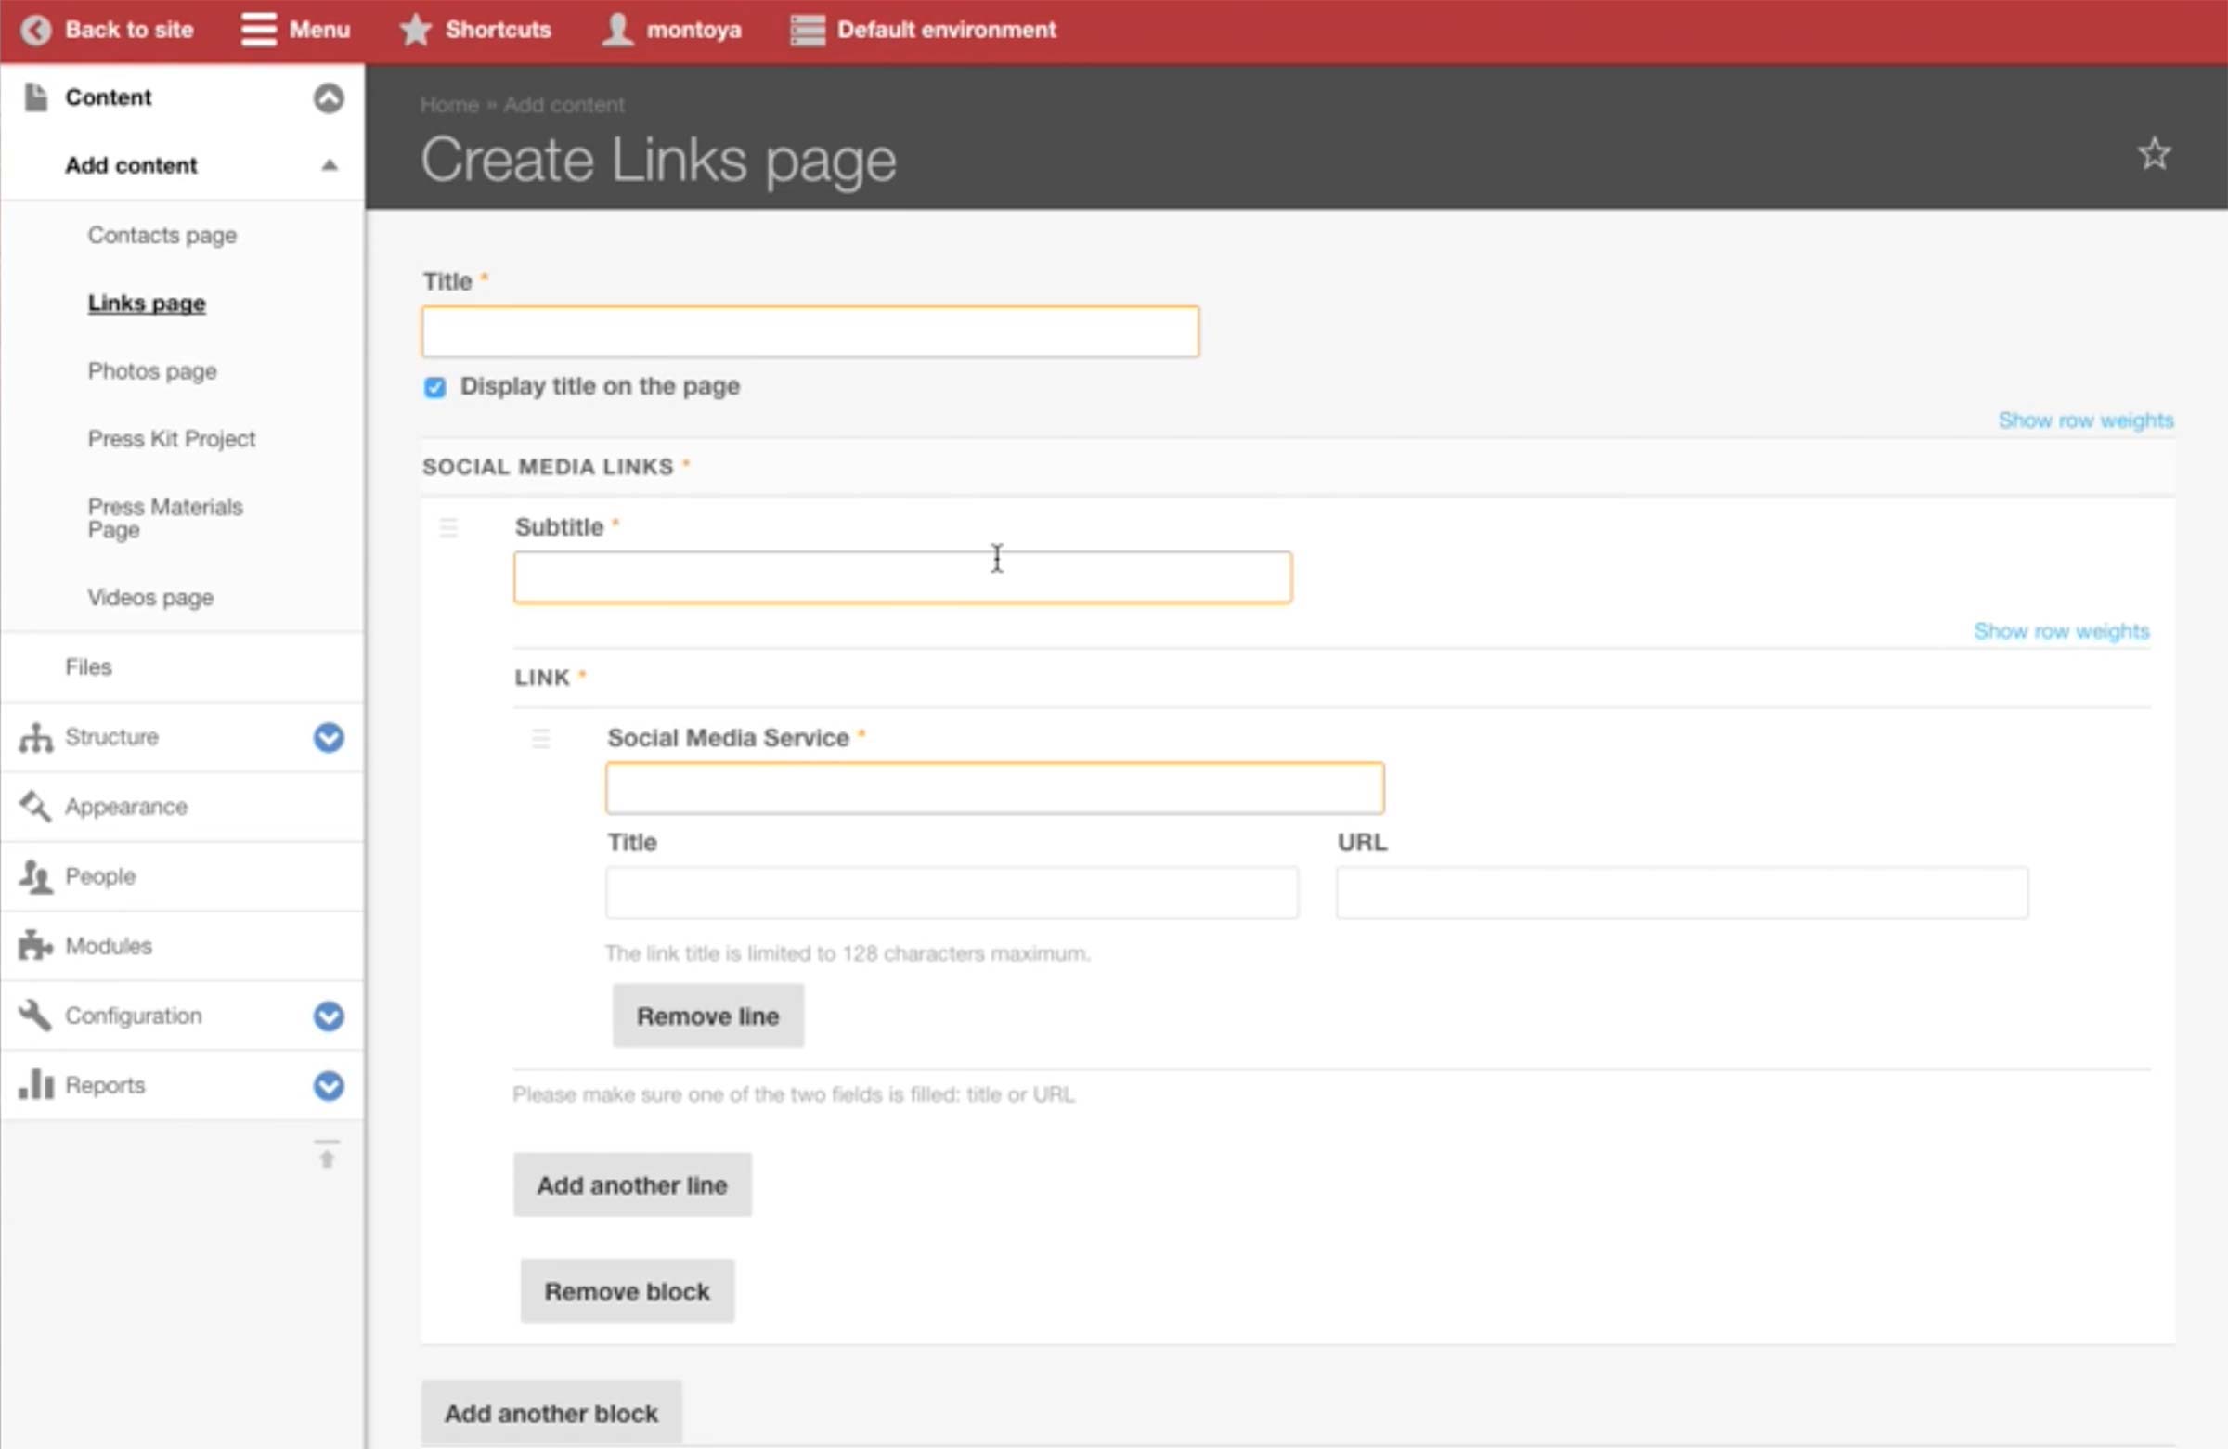Viewport: 2228px width, 1449px height.
Task: Click the sidebar orientation toggle arrow
Action: (327, 1155)
